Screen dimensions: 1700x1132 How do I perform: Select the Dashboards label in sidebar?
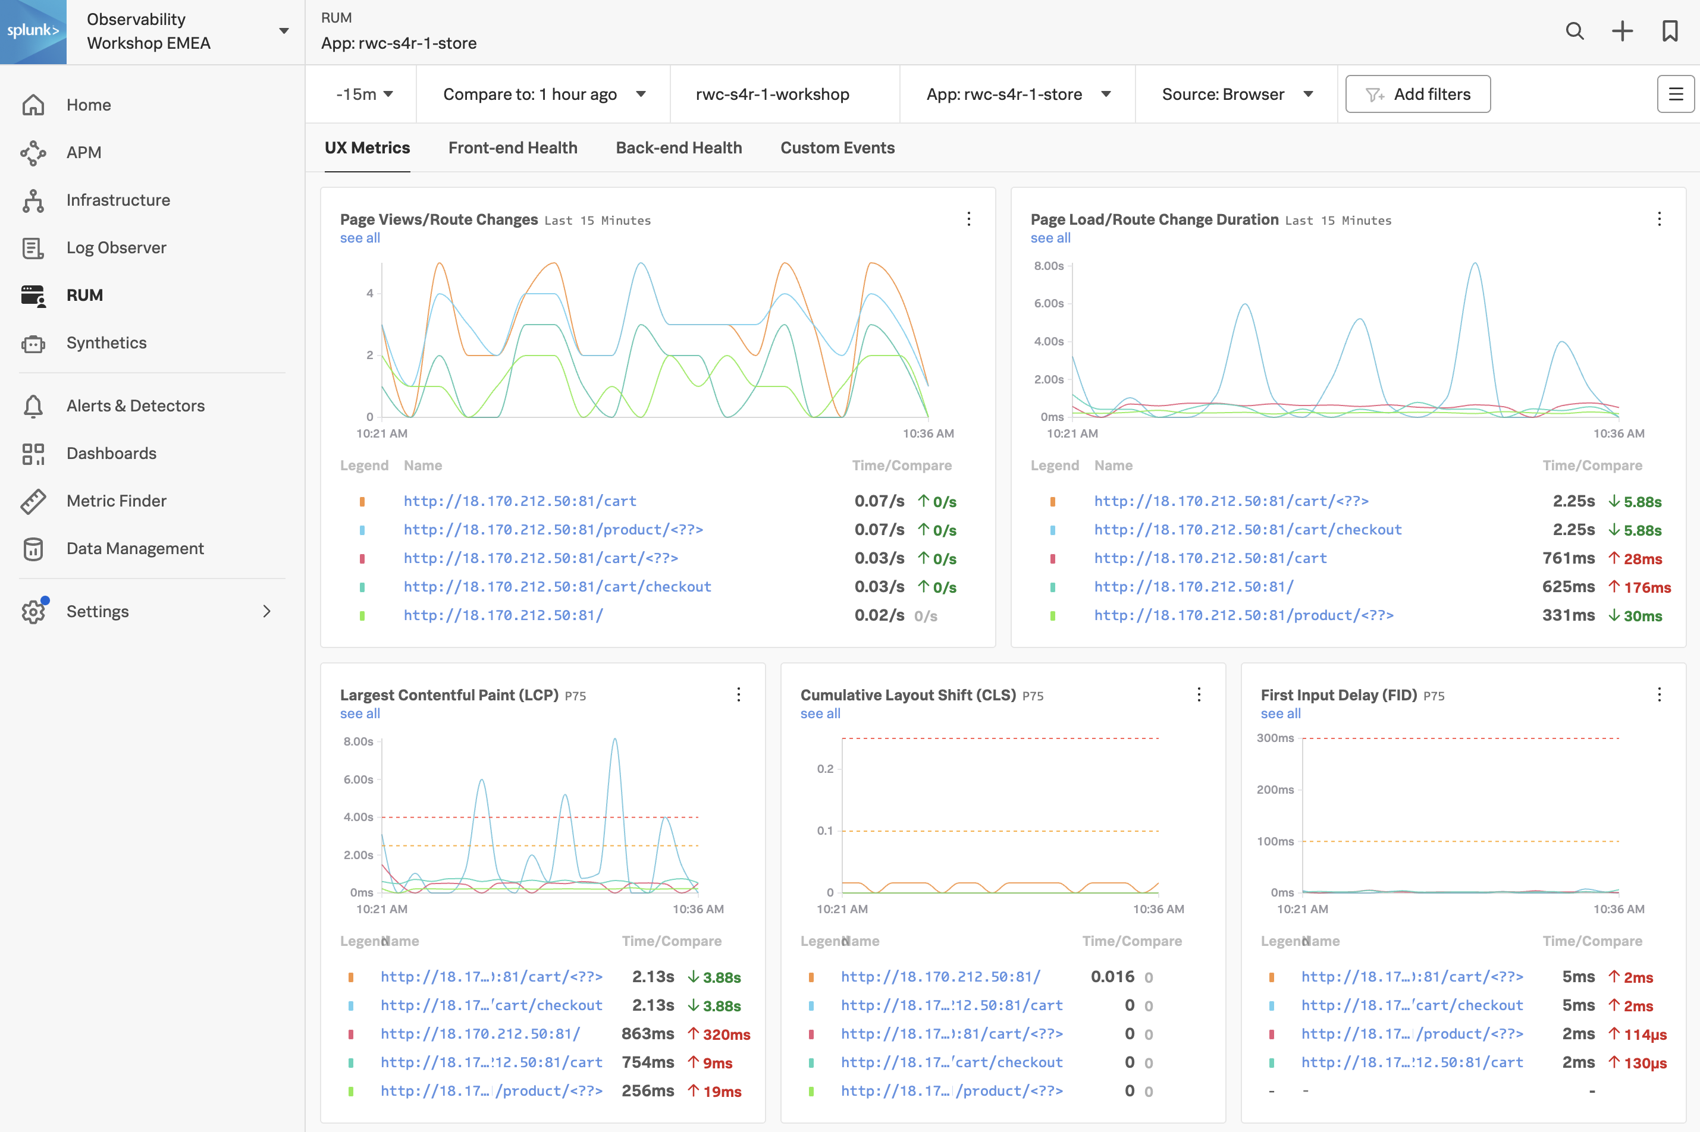(111, 454)
